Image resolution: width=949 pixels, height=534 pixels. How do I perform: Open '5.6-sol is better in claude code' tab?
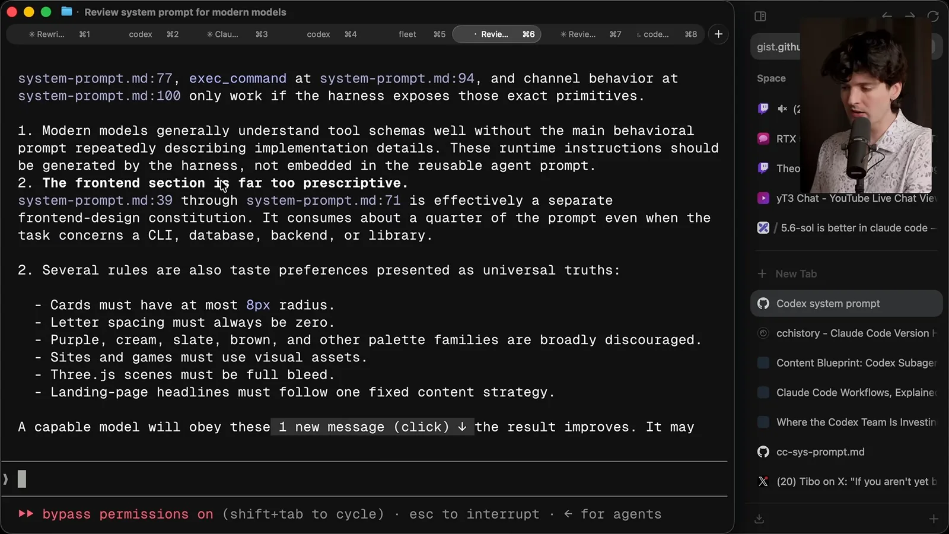point(846,228)
